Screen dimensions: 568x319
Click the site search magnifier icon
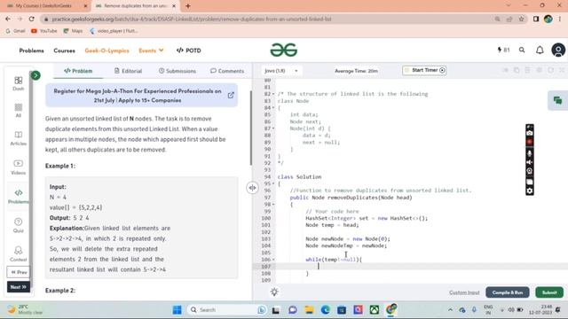tap(522, 50)
